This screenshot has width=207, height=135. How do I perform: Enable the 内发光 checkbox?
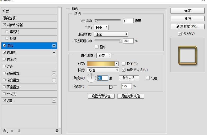click(4, 59)
